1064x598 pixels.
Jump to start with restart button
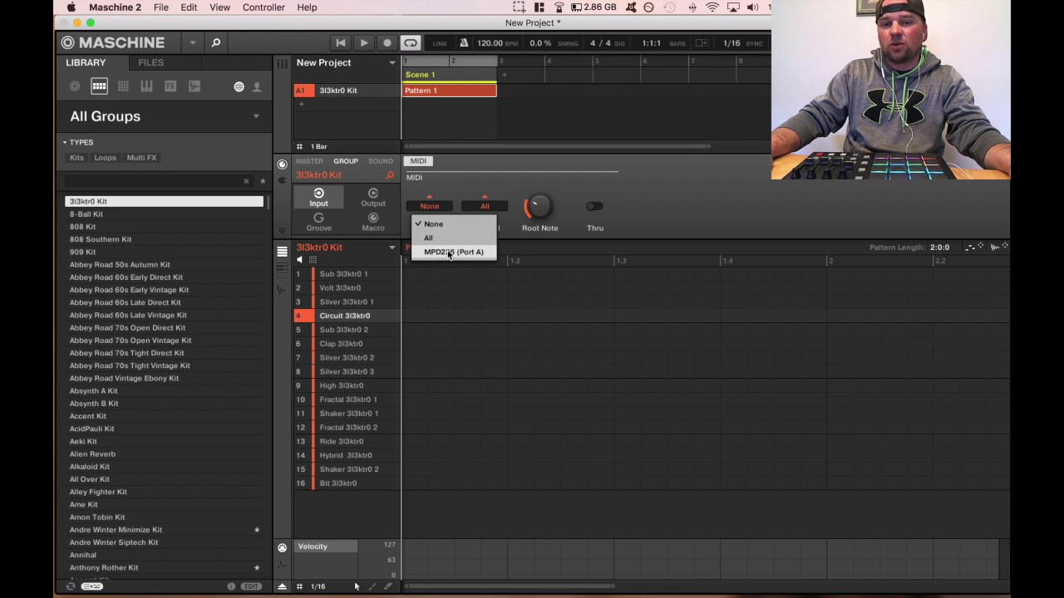(340, 42)
